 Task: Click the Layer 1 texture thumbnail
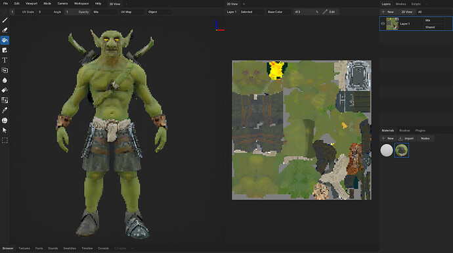[393, 24]
